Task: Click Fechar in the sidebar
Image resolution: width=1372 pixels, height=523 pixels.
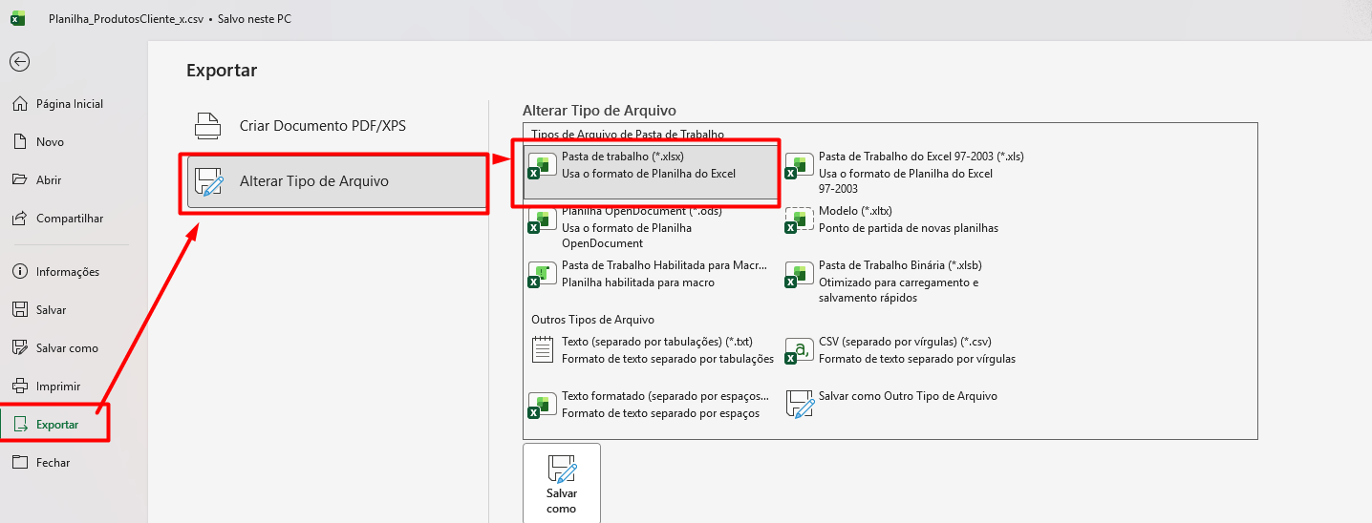Action: tap(53, 463)
